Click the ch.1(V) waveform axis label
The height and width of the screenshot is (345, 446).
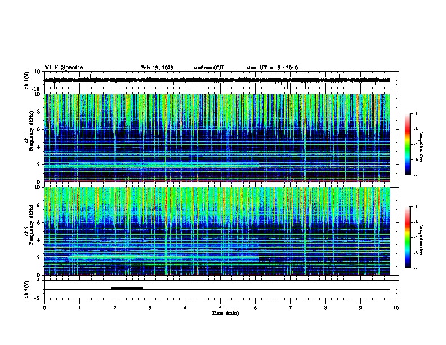point(26,80)
